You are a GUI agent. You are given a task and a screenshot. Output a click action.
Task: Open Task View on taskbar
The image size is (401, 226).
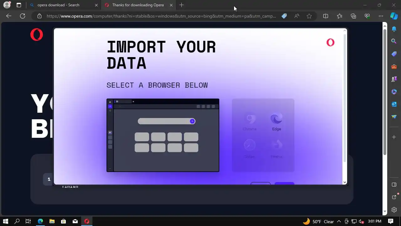tap(28, 221)
